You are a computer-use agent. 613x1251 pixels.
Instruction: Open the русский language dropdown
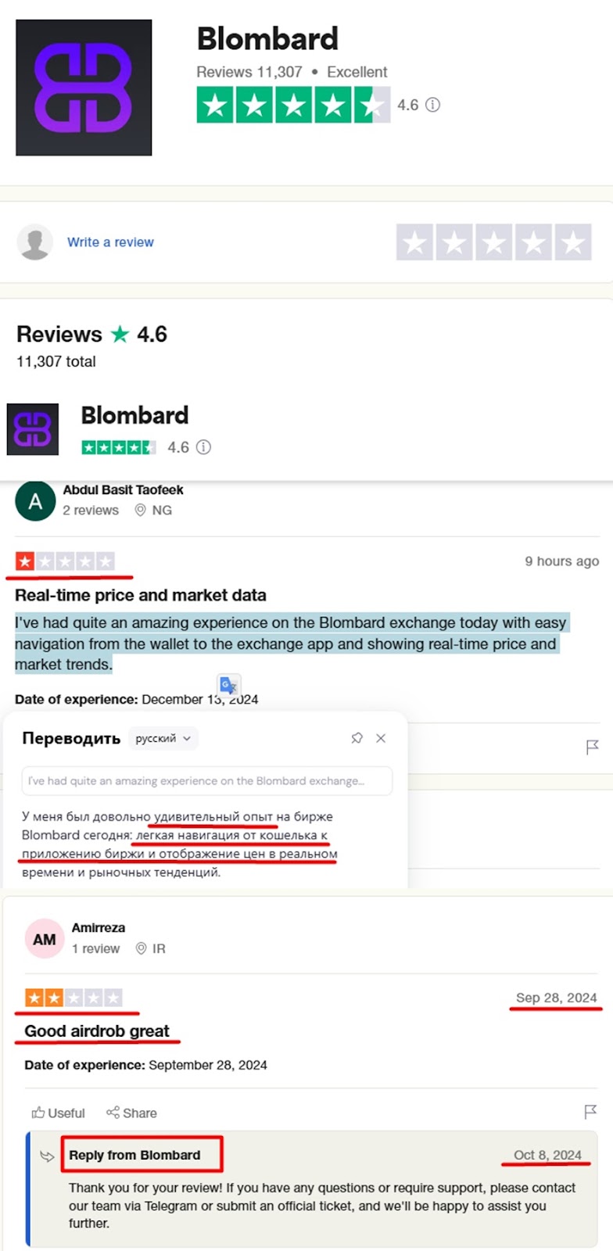[163, 738]
